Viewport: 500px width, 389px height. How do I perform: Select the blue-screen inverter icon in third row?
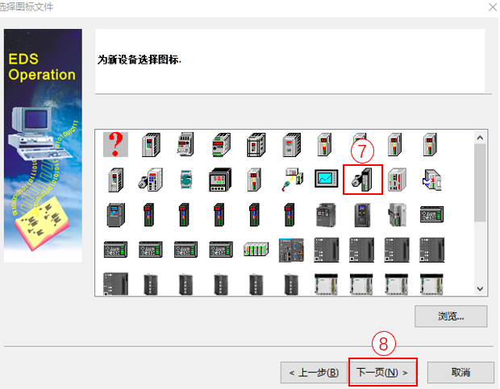point(115,215)
